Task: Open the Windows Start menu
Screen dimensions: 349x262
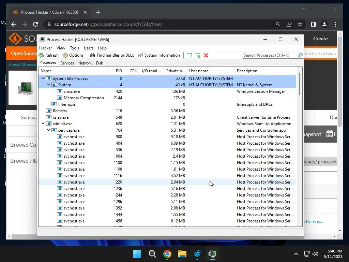Action: tap(137, 254)
